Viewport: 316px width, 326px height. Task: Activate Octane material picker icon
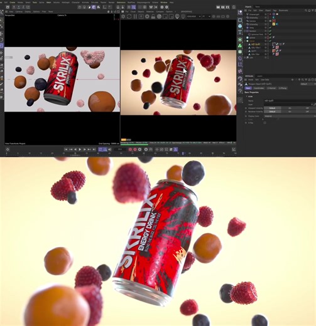[x=183, y=16]
